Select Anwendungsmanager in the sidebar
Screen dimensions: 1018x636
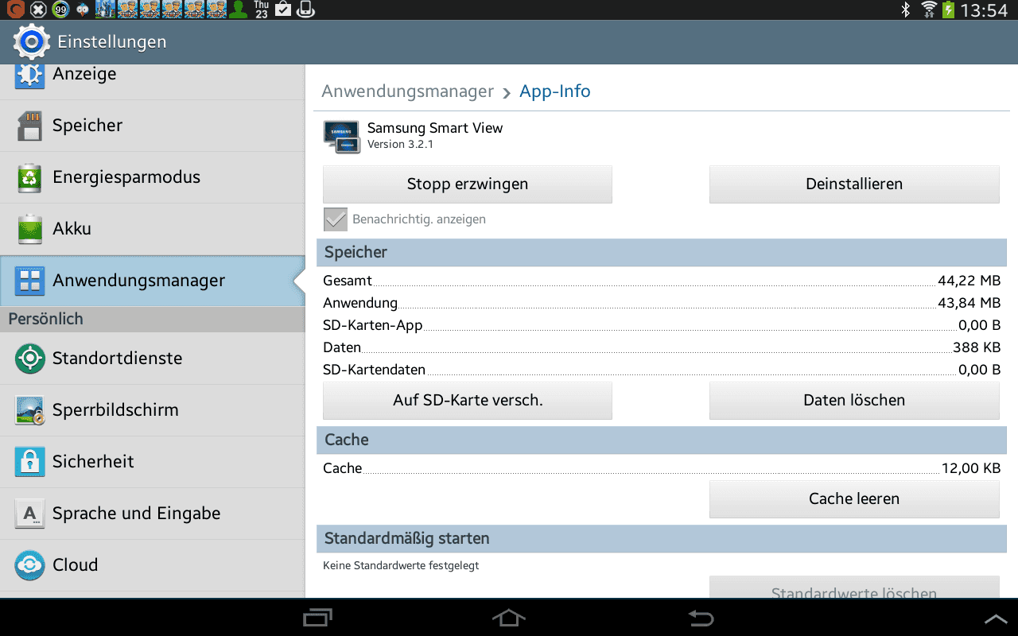[x=153, y=281]
